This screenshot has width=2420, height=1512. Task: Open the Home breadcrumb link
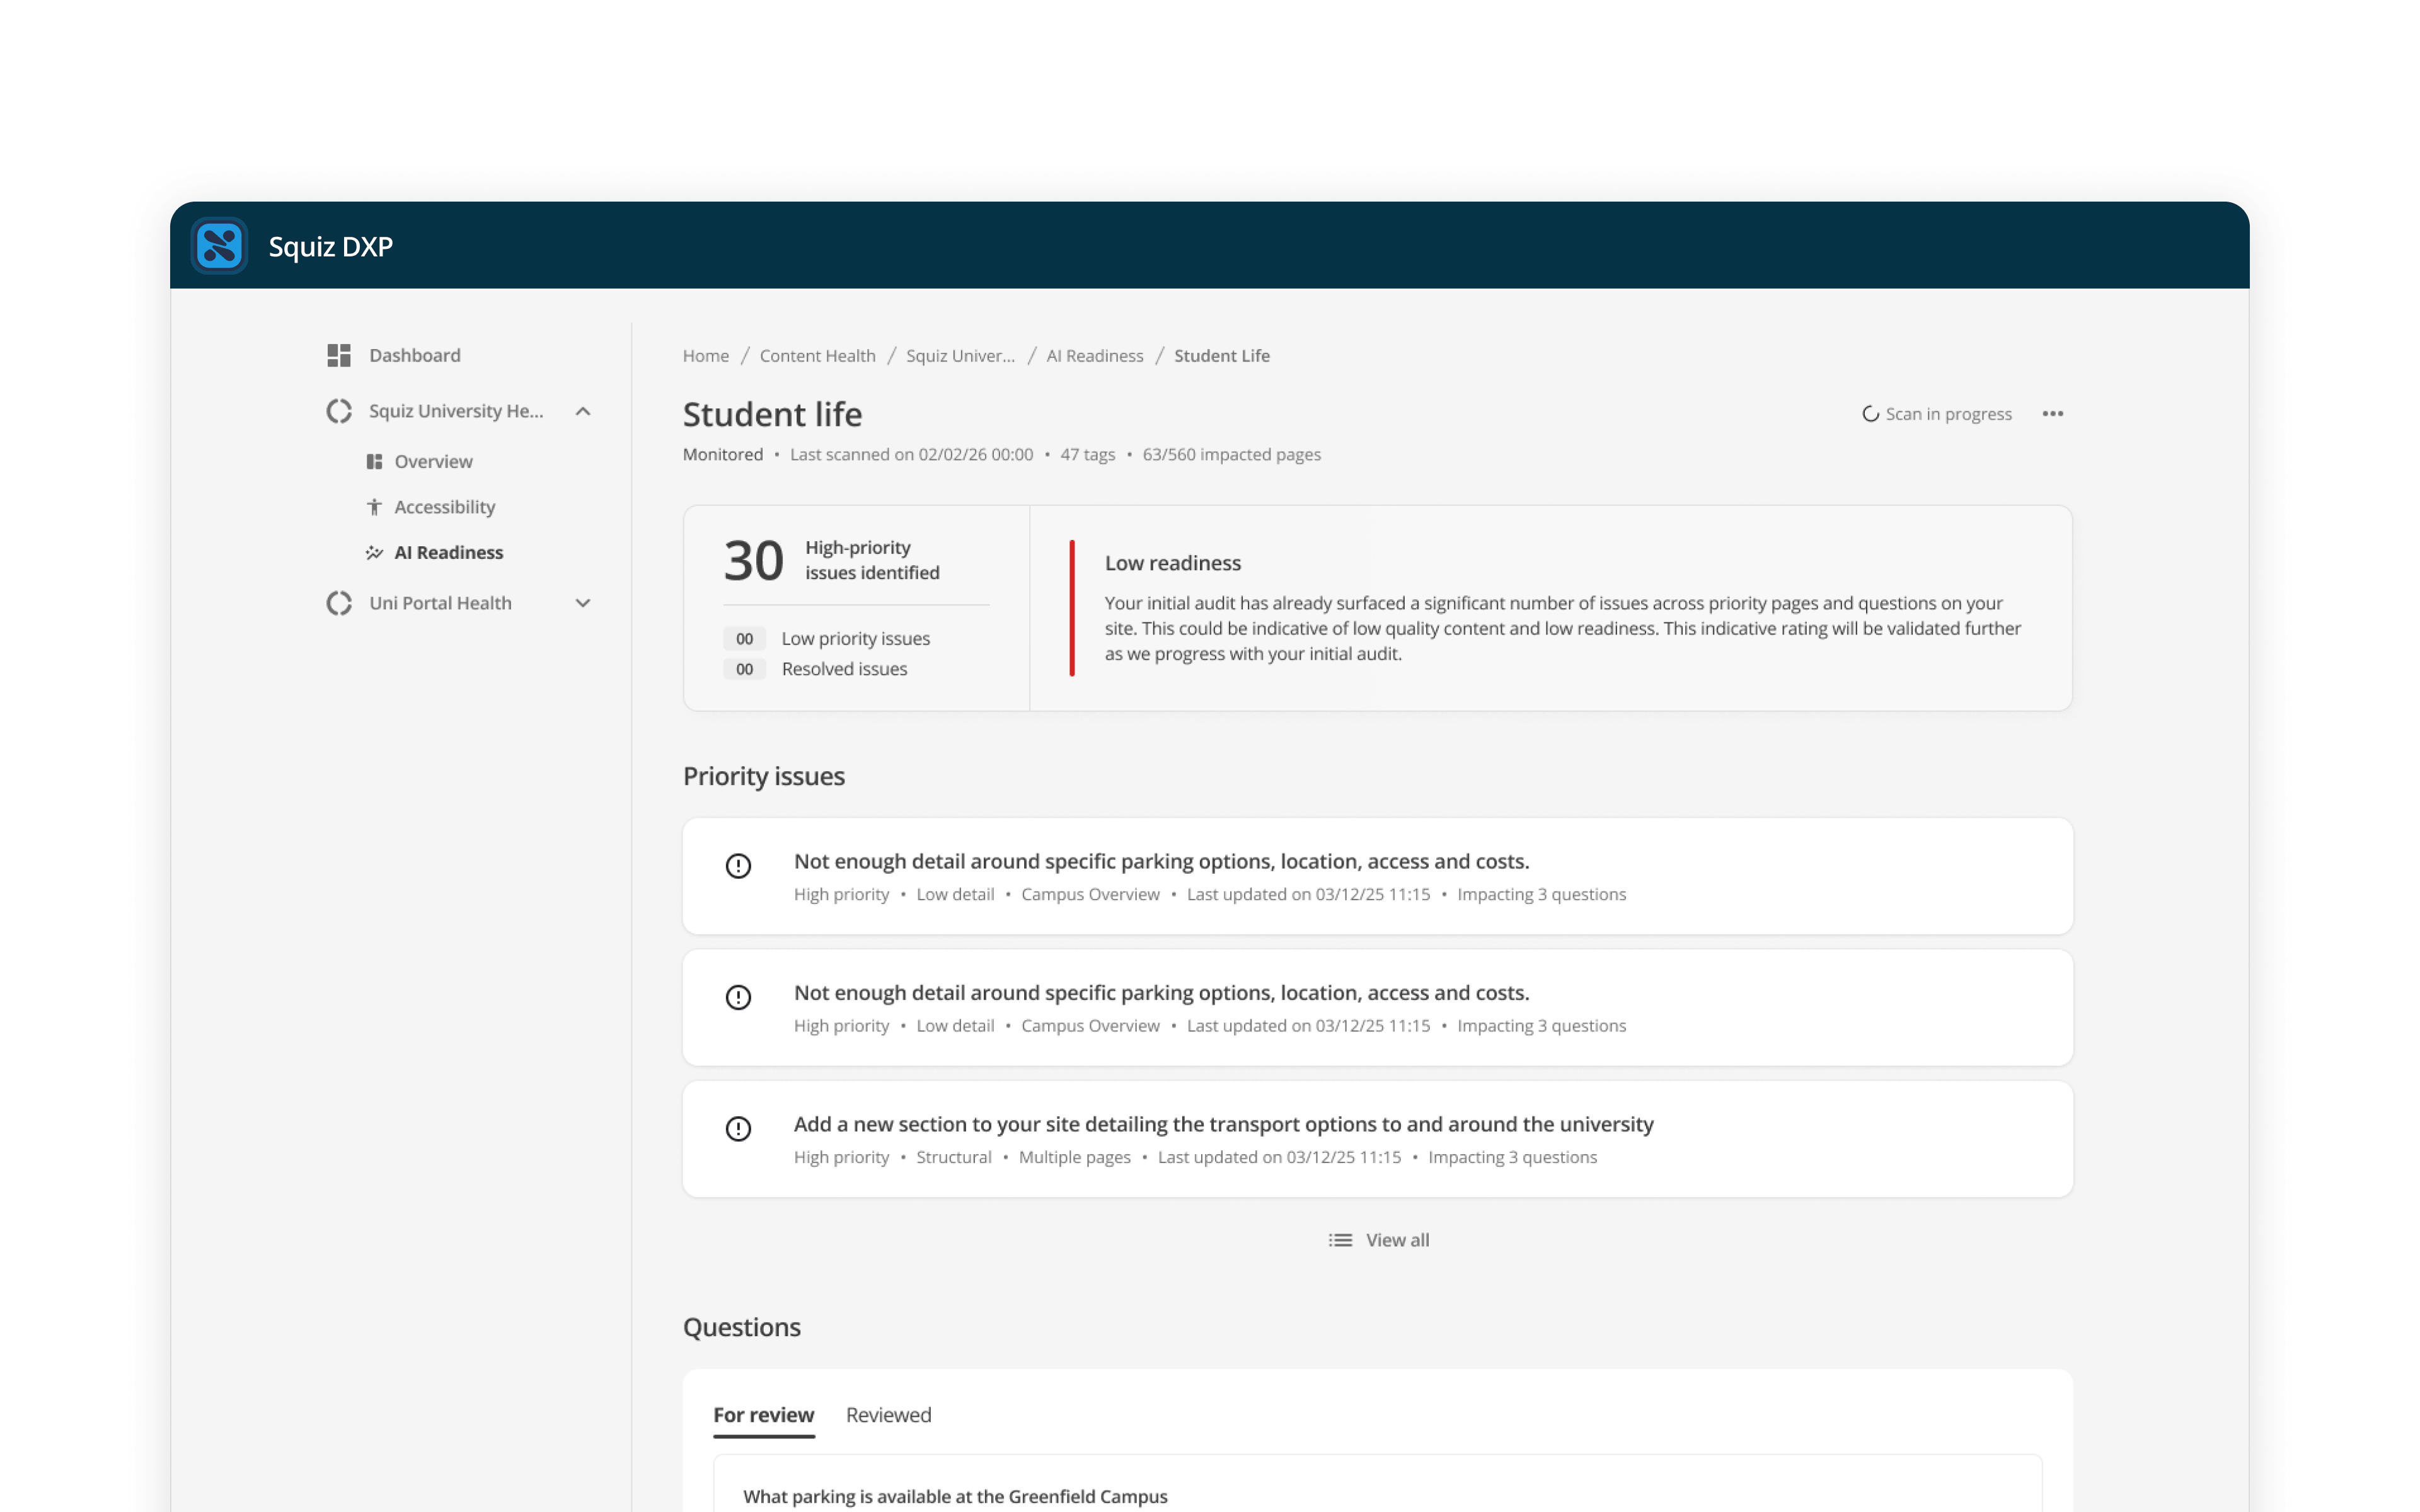(705, 355)
